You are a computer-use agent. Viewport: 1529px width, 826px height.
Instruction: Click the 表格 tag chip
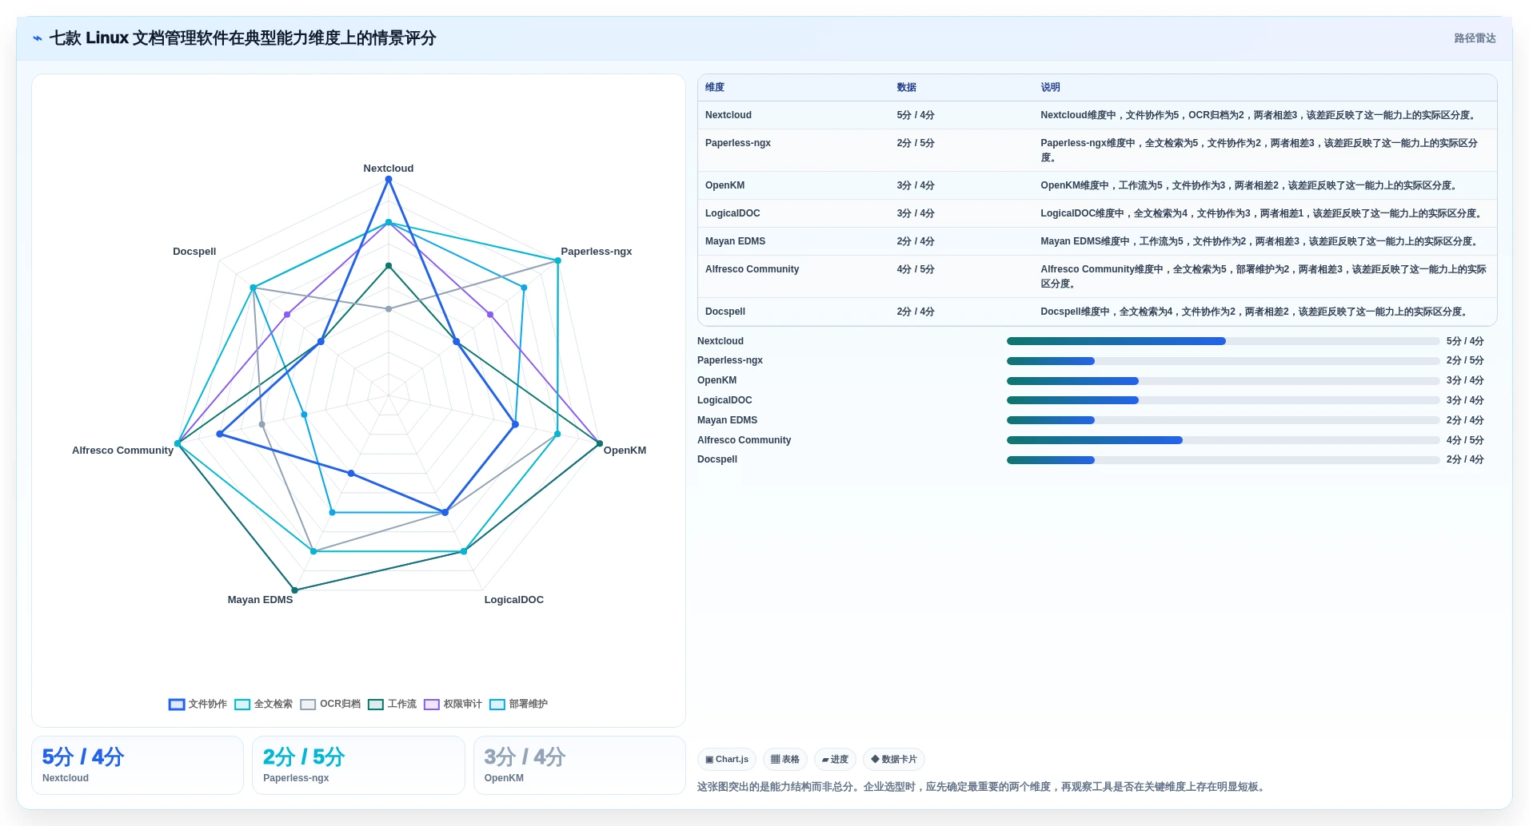[x=785, y=759]
